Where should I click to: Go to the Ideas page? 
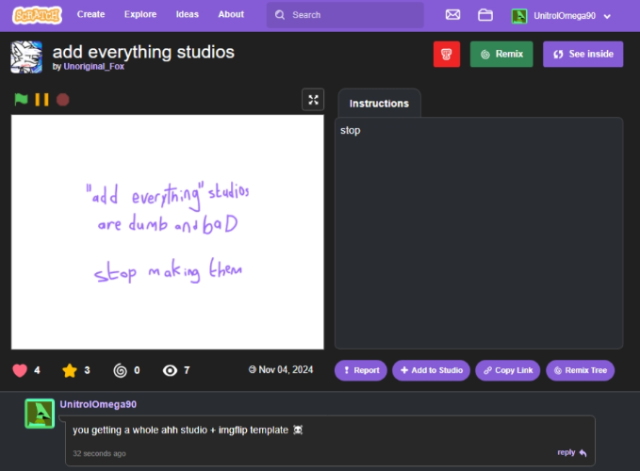(x=187, y=15)
